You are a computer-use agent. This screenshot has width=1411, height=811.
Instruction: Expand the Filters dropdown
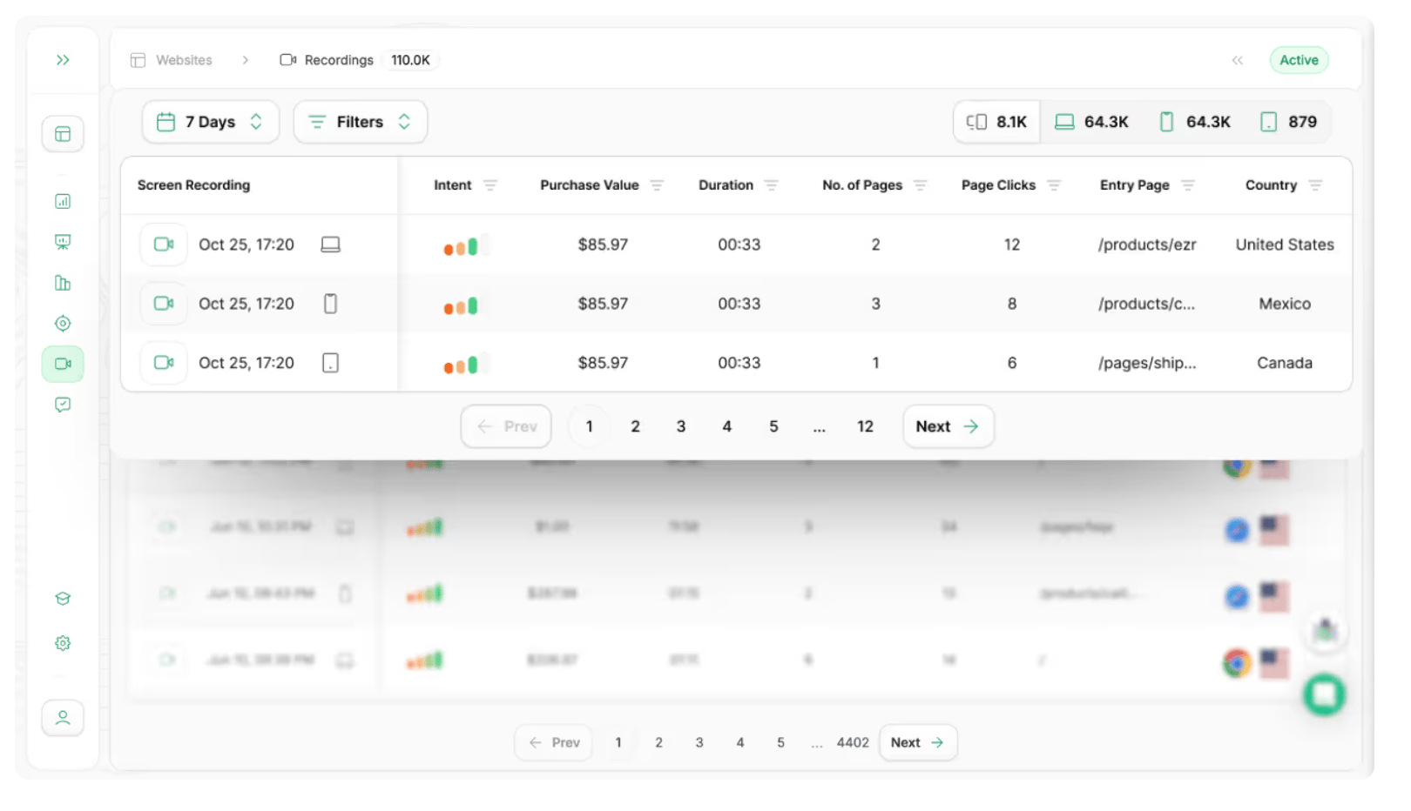point(361,122)
